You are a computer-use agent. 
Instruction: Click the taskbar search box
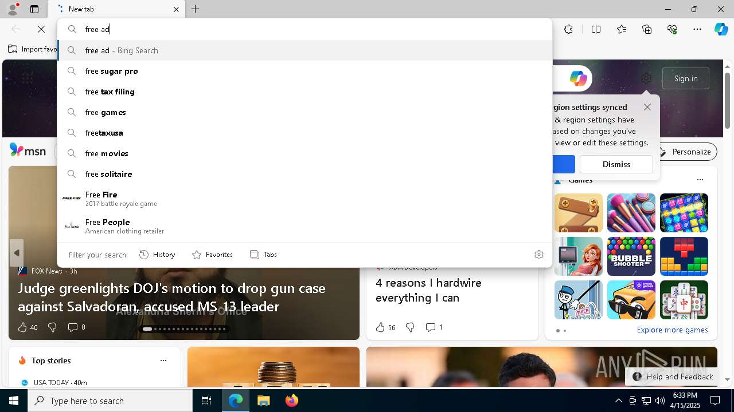110,401
